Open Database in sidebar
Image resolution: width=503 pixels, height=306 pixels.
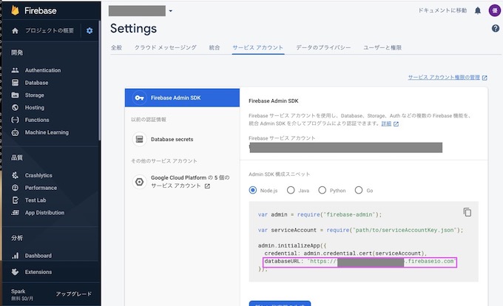pos(36,83)
